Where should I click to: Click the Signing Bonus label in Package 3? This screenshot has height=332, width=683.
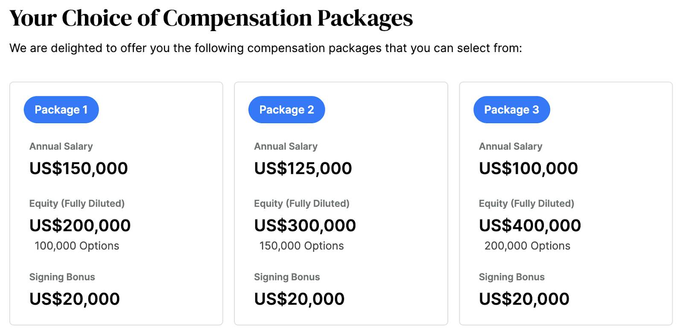click(x=512, y=277)
